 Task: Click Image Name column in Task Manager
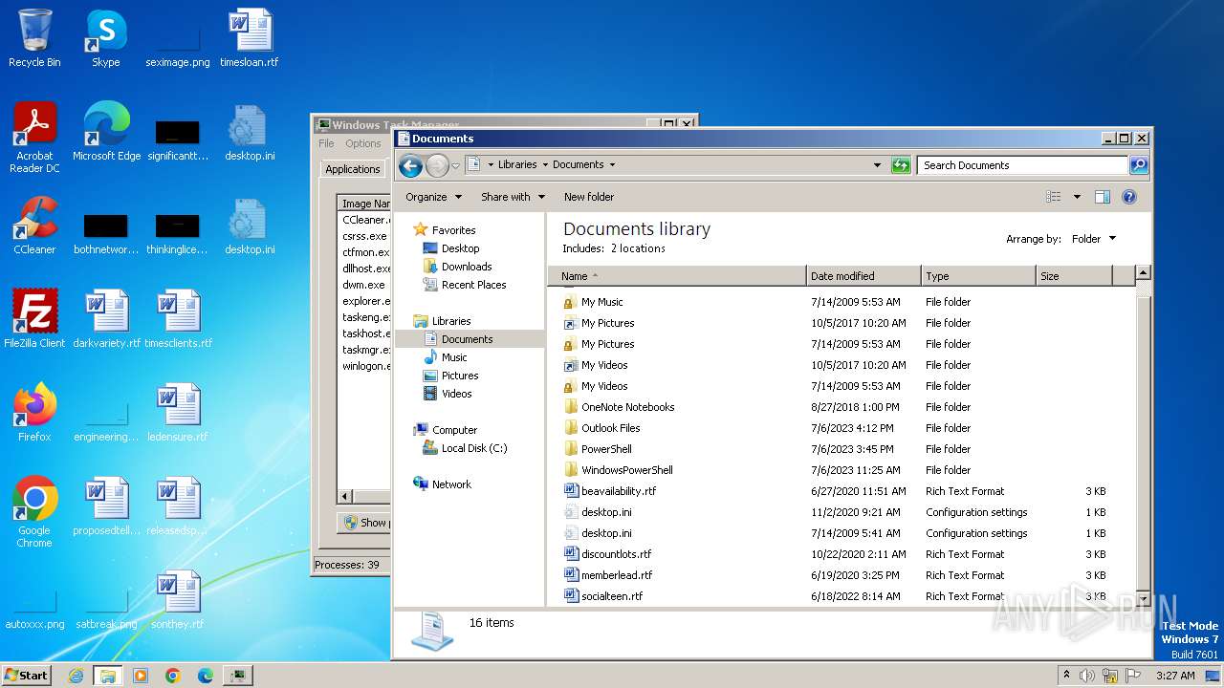pos(366,204)
